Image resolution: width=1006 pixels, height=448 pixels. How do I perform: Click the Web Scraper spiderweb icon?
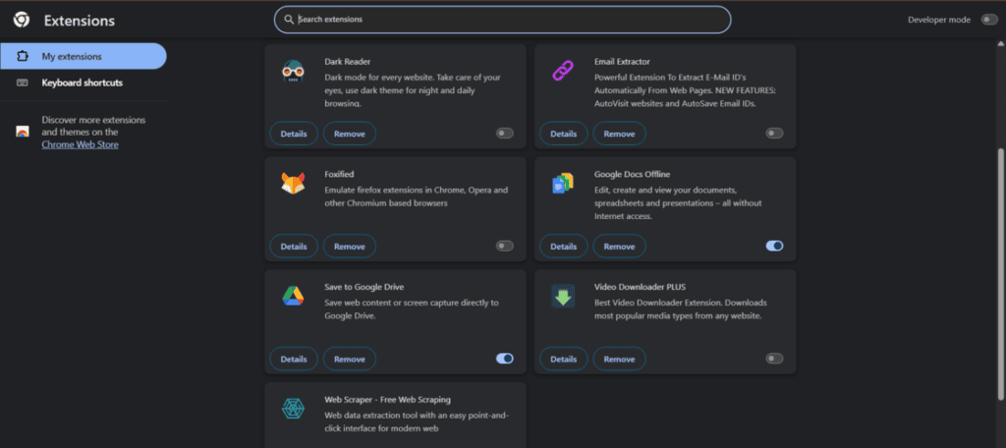293,409
